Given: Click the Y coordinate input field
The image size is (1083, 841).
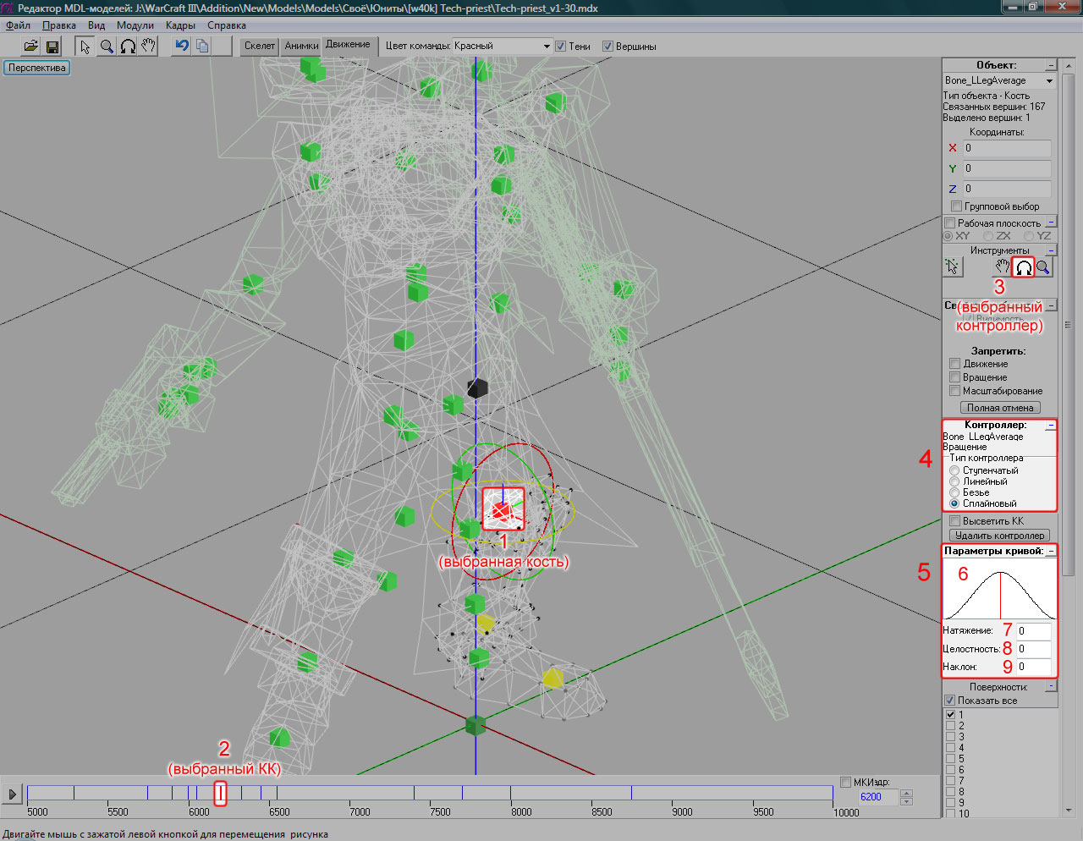Looking at the screenshot, I should coord(1007,168).
